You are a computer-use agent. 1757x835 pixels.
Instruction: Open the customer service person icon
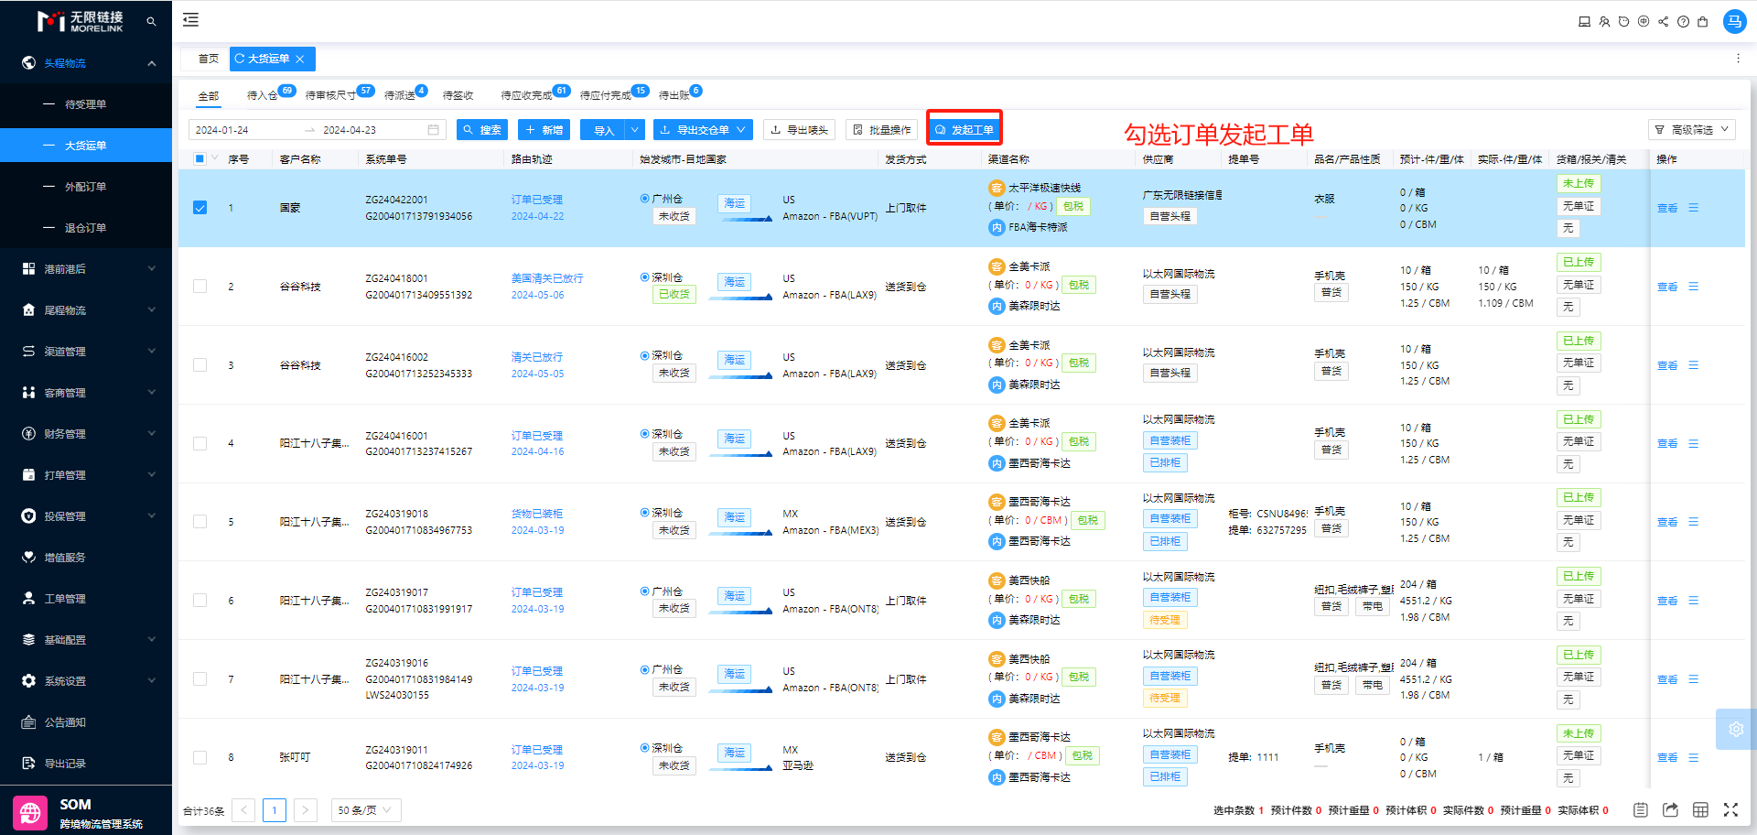(x=1604, y=21)
